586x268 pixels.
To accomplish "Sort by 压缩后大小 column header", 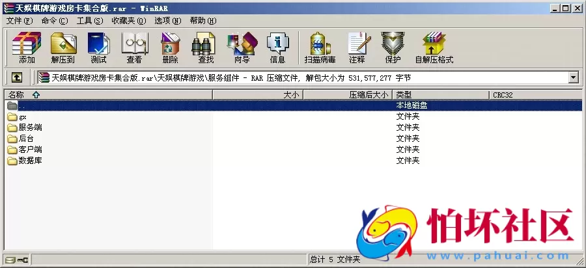I will (348, 95).
